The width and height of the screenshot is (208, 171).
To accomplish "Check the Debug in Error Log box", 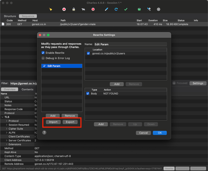I will [43, 58].
